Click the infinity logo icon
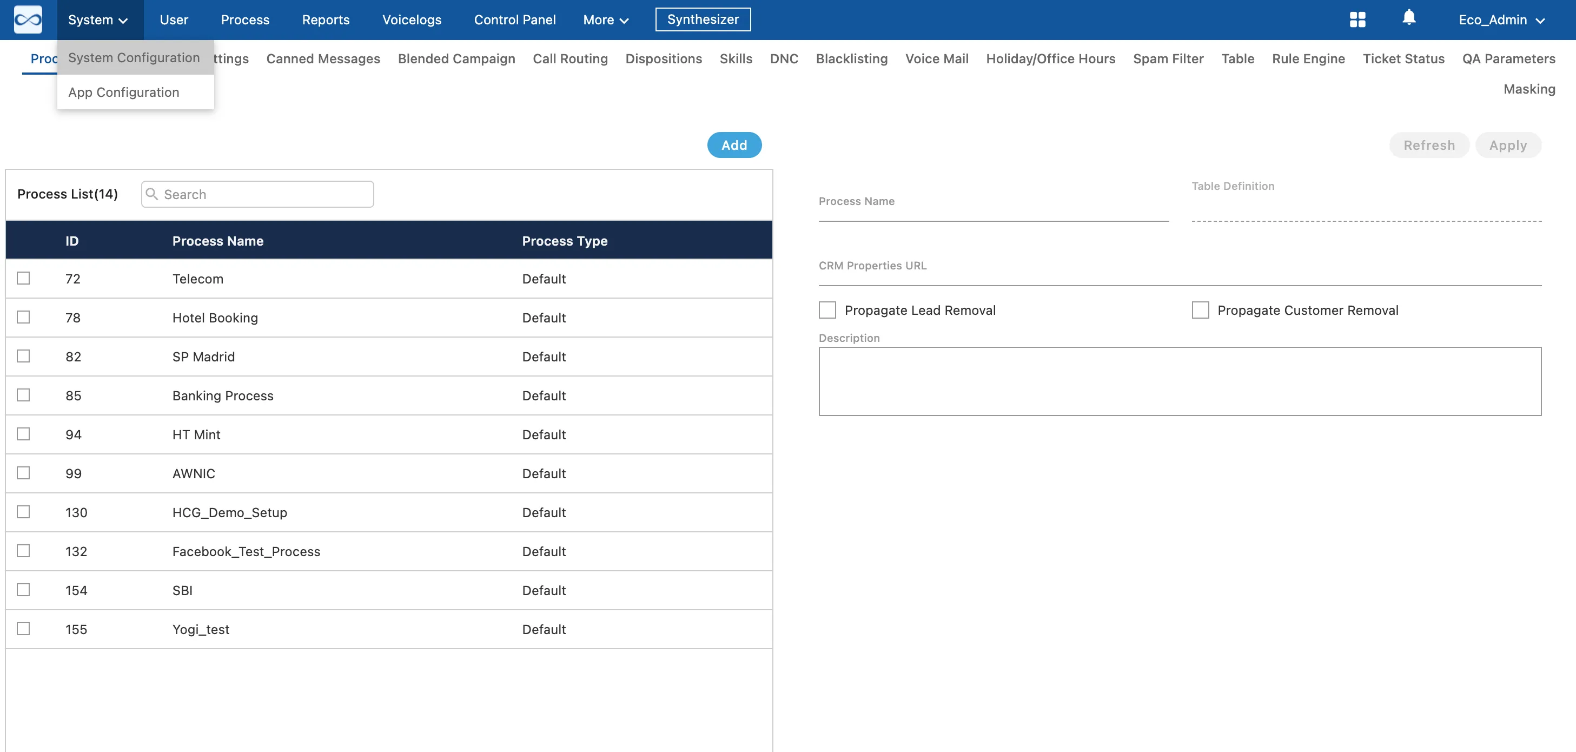 pos(28,19)
